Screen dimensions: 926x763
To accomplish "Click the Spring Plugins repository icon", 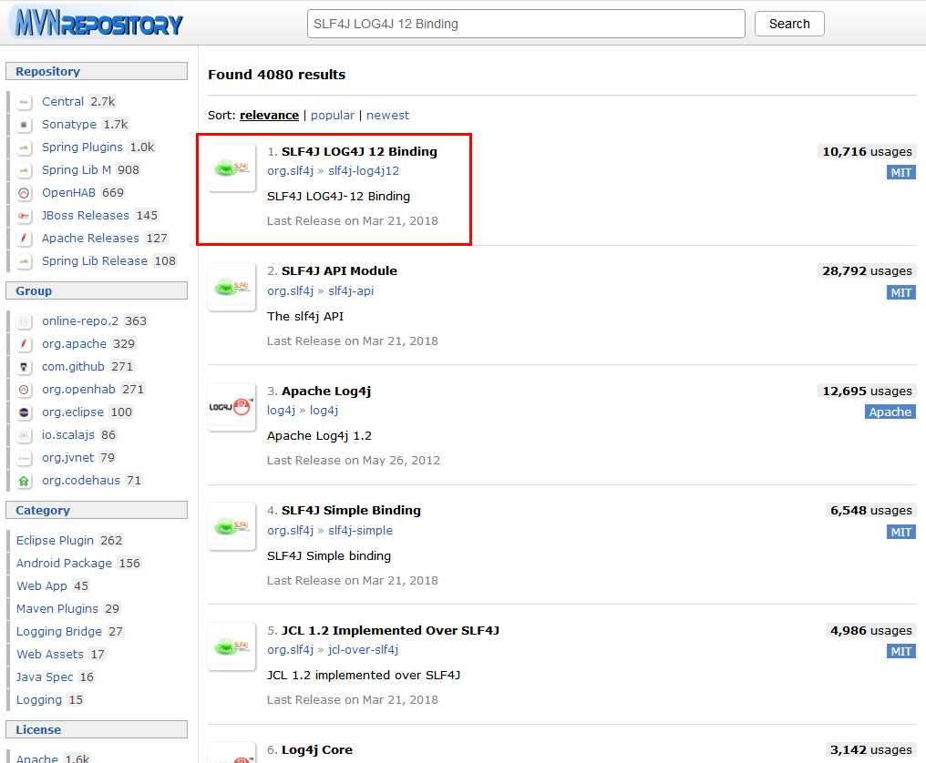I will 24,148.
